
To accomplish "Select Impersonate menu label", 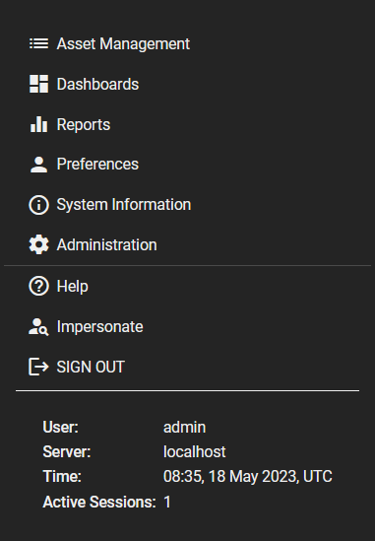I will 99,327.
